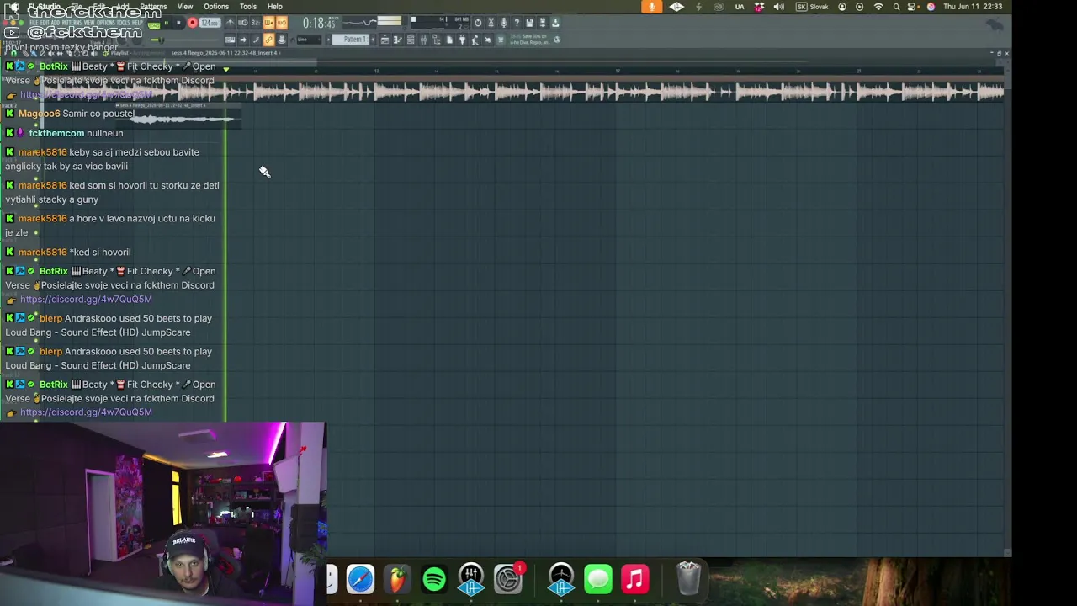This screenshot has width=1077, height=606.
Task: Toggle the metronome icon in toolbar
Action: click(230, 23)
